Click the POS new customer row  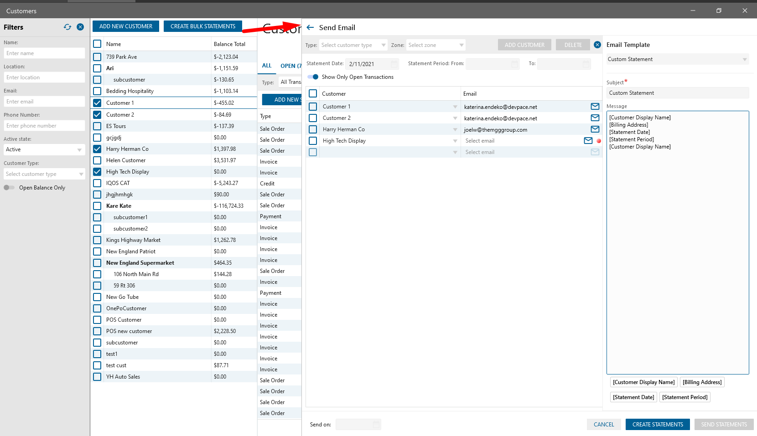[174, 331]
